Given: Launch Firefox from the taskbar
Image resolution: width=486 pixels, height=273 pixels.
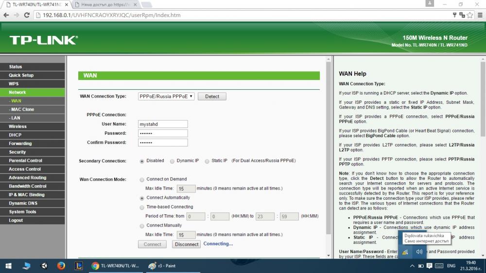Looking at the screenshot, I should pyautogui.click(x=61, y=266).
